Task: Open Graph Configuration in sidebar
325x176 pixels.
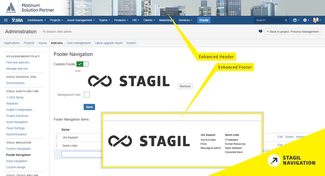Action: point(19,110)
